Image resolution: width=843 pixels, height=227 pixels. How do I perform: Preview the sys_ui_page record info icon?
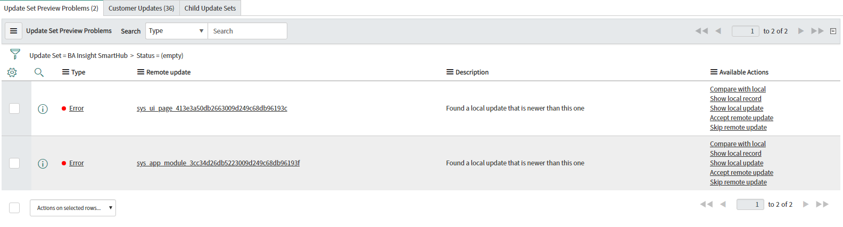(43, 109)
